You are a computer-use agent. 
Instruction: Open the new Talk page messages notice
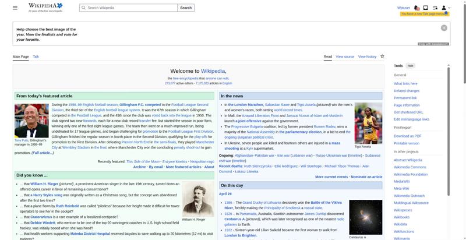pos(424,14)
